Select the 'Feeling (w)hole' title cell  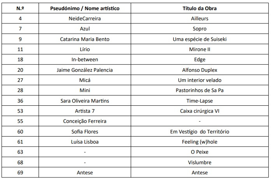(199, 142)
